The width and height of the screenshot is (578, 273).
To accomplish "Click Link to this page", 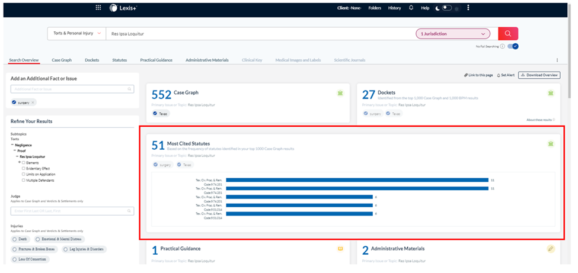I will point(478,75).
